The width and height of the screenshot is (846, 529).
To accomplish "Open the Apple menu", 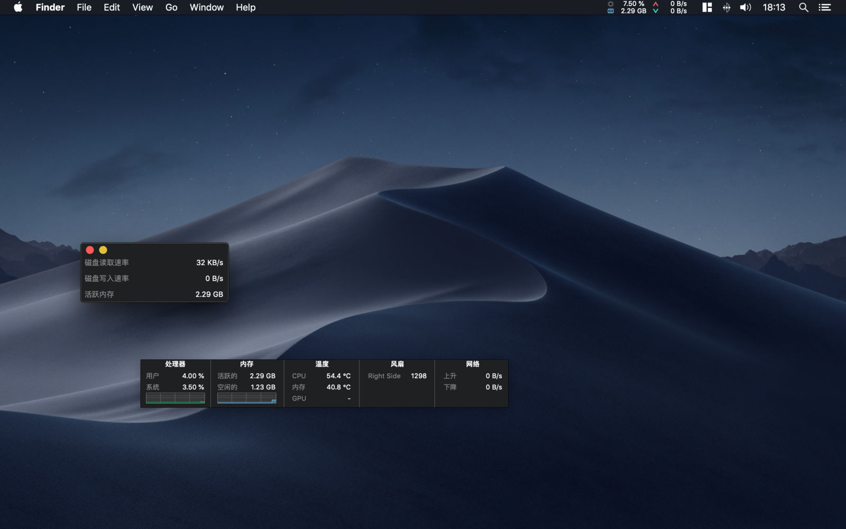I will (18, 7).
